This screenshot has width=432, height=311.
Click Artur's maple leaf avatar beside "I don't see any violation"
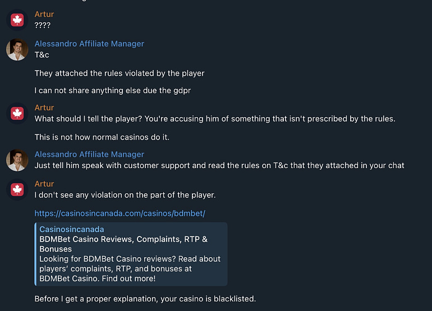coord(17,189)
